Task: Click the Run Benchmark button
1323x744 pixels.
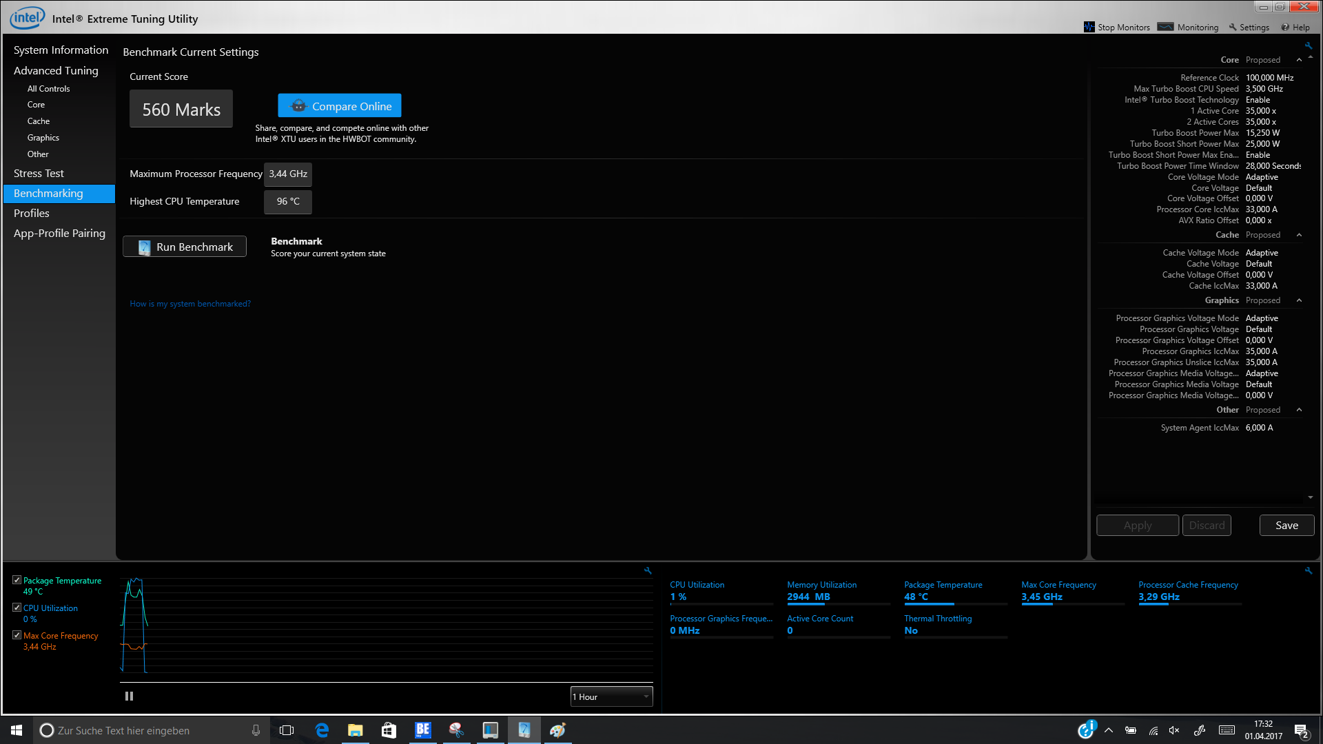Action: 185,247
